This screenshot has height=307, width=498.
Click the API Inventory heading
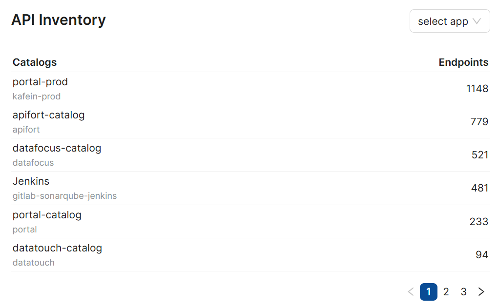59,20
